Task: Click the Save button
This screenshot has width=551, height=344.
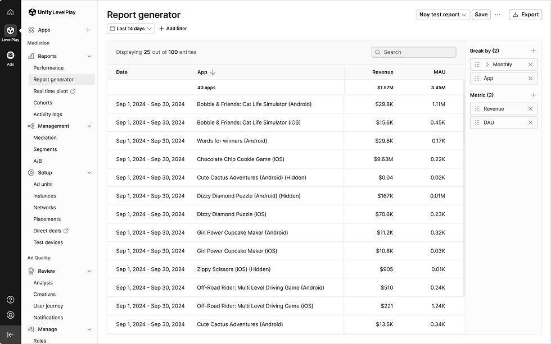Action: (x=481, y=15)
